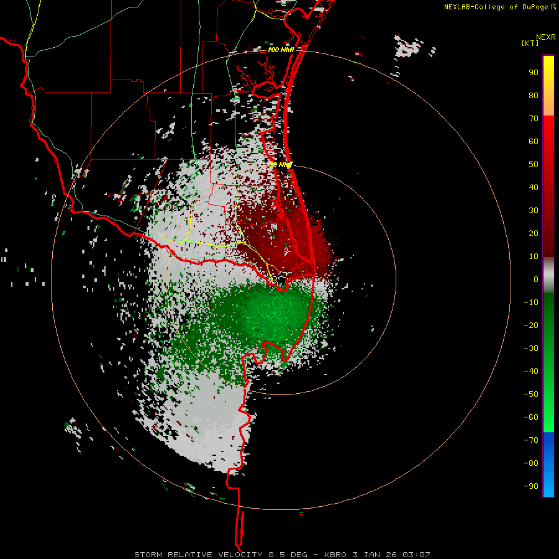The height and width of the screenshot is (559, 559).
Task: Click the -30 value on the velocity scale
Action: pyautogui.click(x=531, y=348)
